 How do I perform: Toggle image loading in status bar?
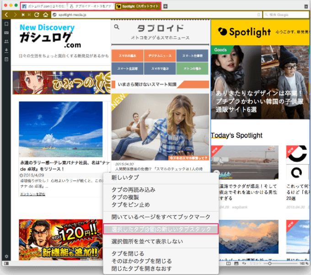236,264
